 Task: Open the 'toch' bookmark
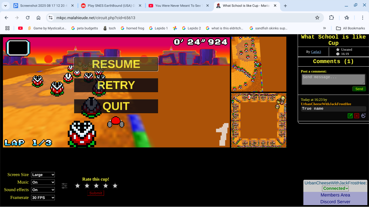pos(109,28)
